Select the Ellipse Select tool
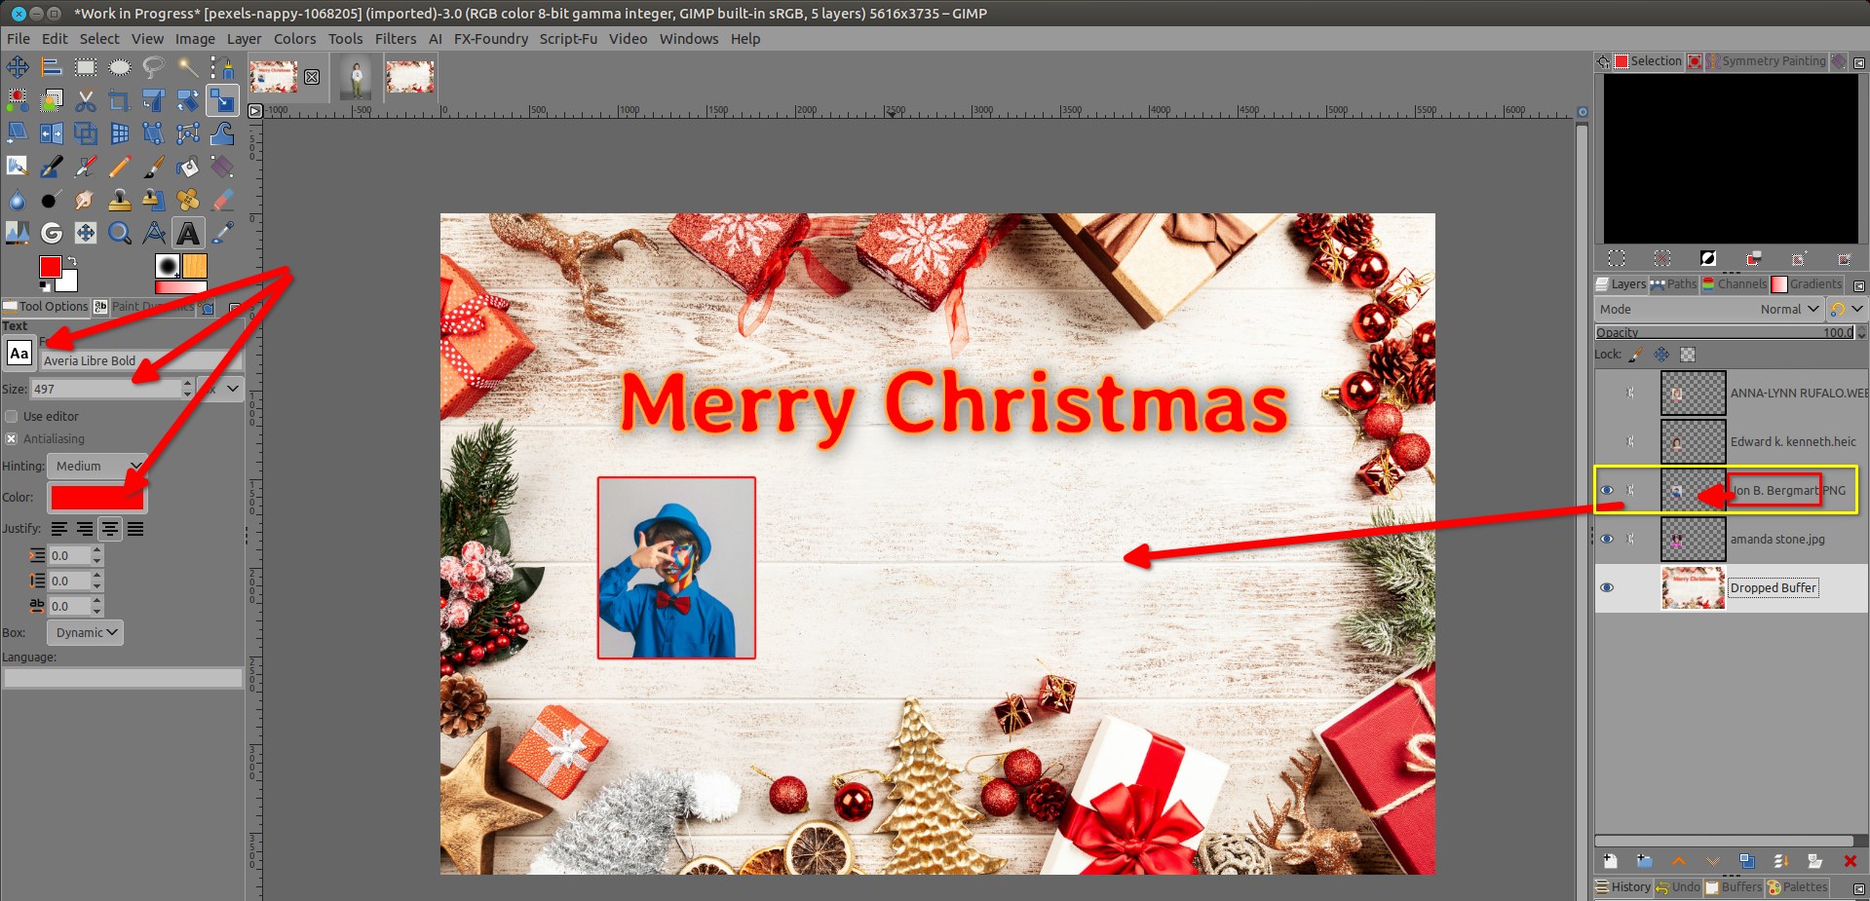Viewport: 1870px width, 901px height. [119, 67]
